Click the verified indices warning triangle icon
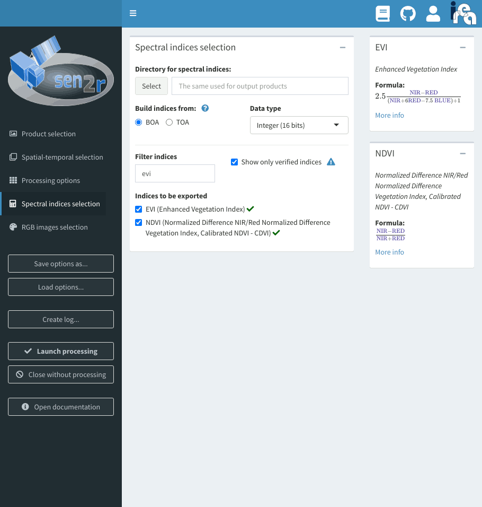 (x=331, y=162)
